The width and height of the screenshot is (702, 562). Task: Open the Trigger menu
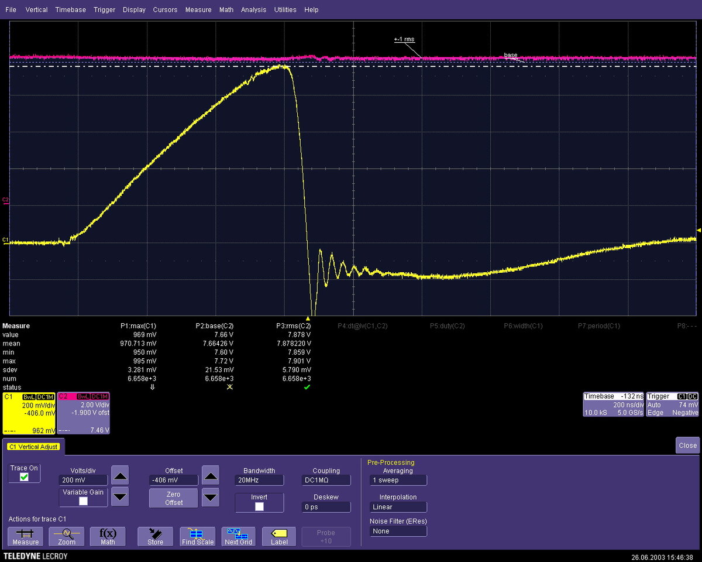[104, 9]
